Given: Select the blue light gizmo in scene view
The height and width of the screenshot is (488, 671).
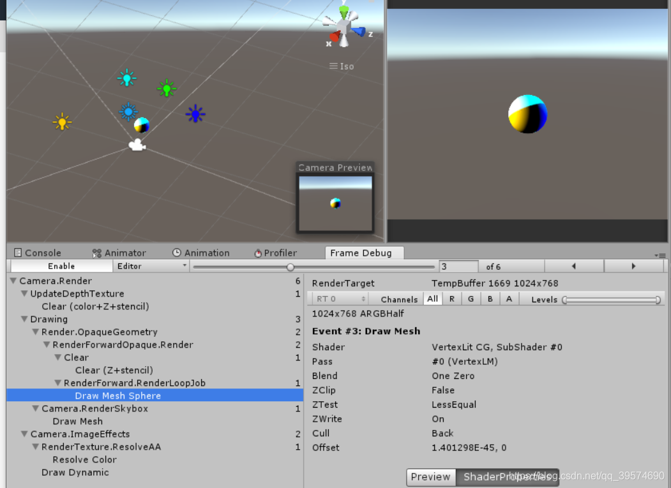Looking at the screenshot, I should 195,114.
